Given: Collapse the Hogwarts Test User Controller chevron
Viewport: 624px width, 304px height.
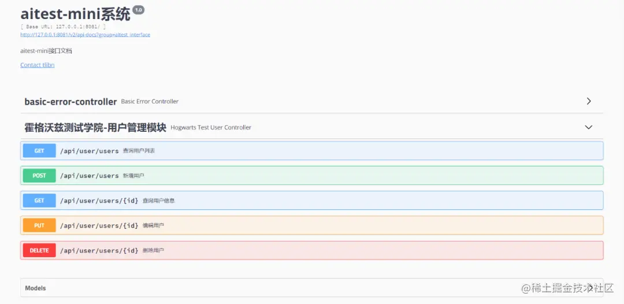Looking at the screenshot, I should pyautogui.click(x=589, y=127).
